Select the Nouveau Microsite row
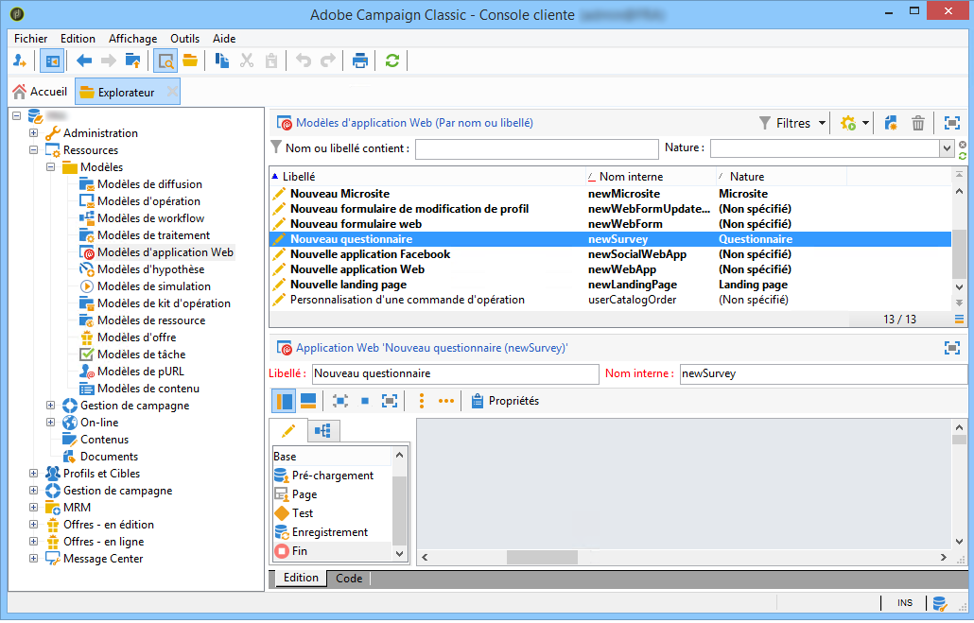The height and width of the screenshot is (623, 974). tap(610, 194)
